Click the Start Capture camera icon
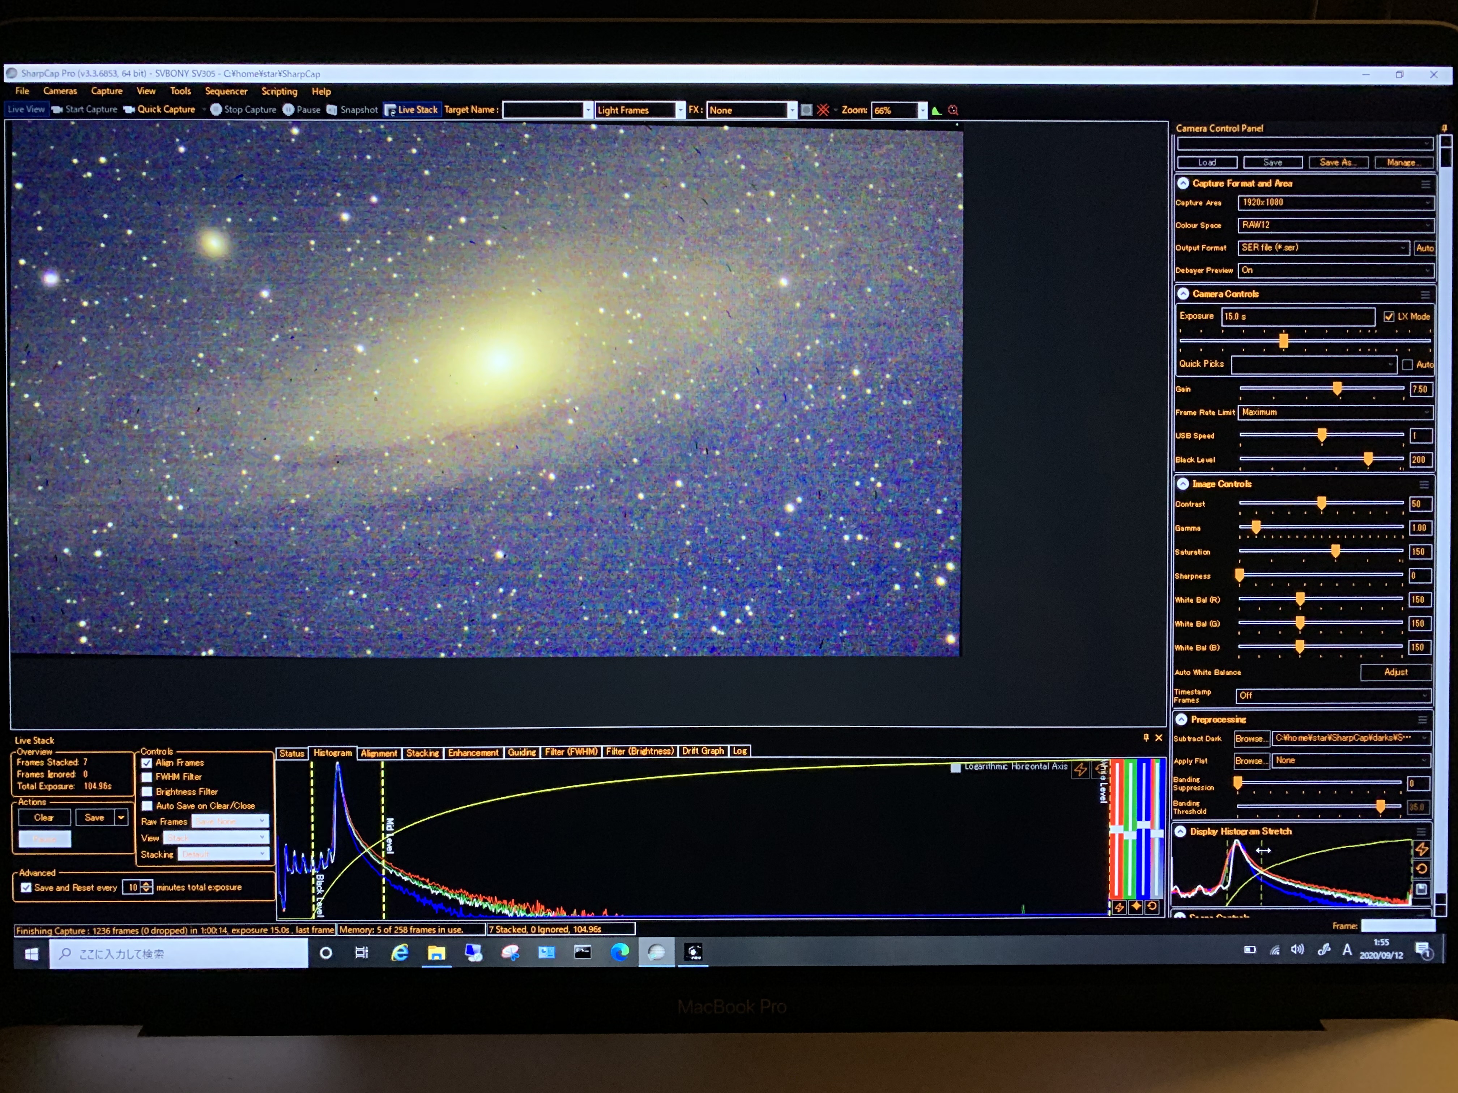This screenshot has height=1093, width=1458. [x=57, y=110]
